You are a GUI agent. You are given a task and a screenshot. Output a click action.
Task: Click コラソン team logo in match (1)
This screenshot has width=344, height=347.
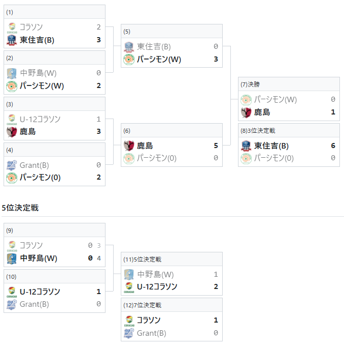tap(12, 27)
